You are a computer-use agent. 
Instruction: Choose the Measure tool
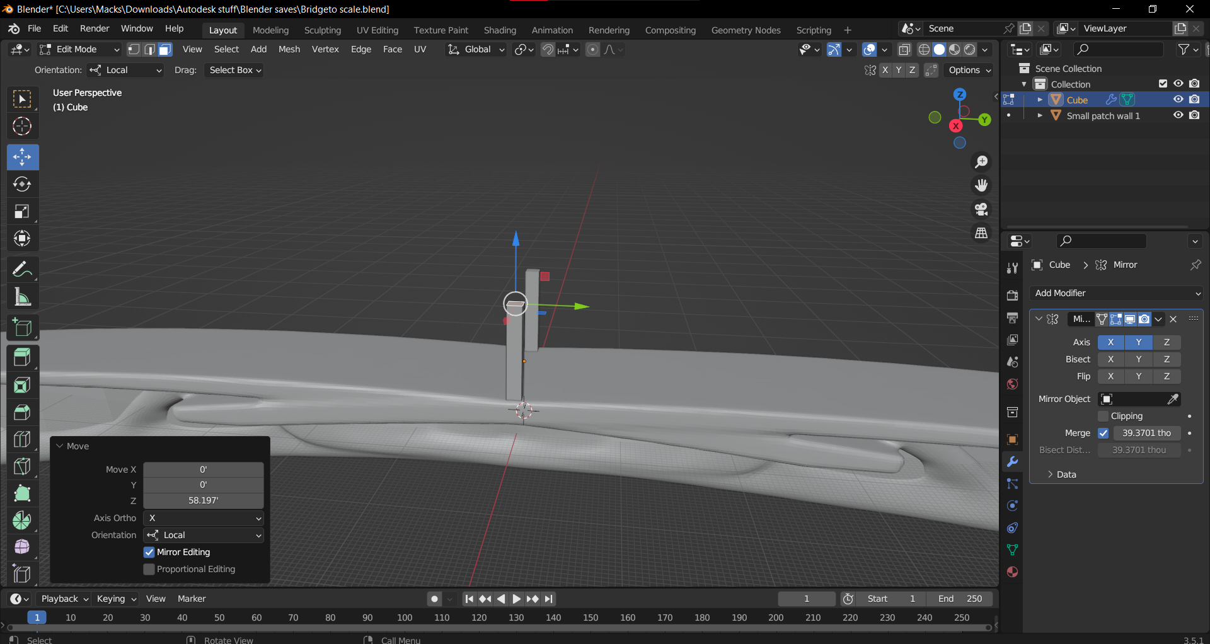(x=22, y=297)
